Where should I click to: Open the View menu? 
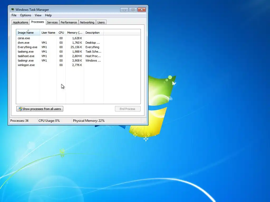coord(38,15)
